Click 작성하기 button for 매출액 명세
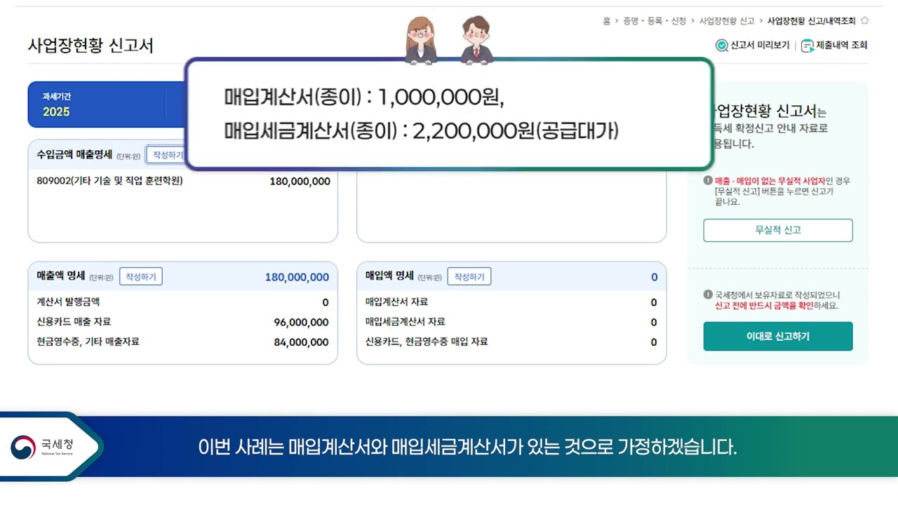This screenshot has height=505, width=898. pos(141,276)
